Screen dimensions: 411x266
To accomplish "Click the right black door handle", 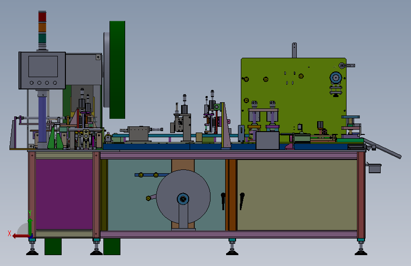I will [242, 201].
